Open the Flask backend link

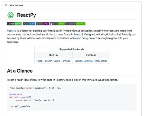[40, 61]
